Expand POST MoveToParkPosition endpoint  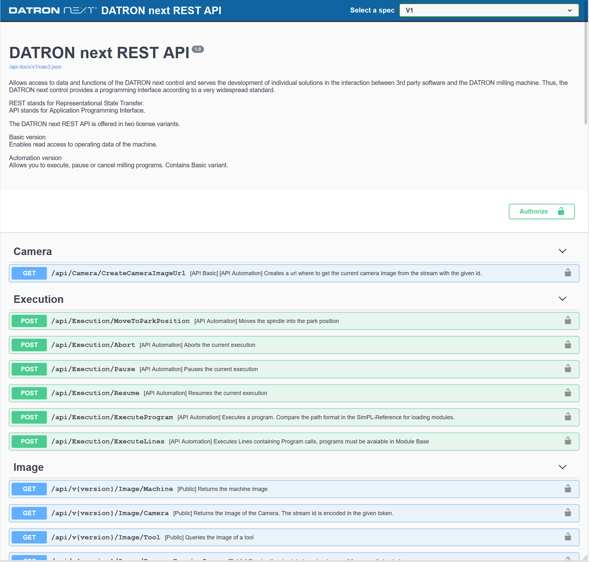pos(294,321)
